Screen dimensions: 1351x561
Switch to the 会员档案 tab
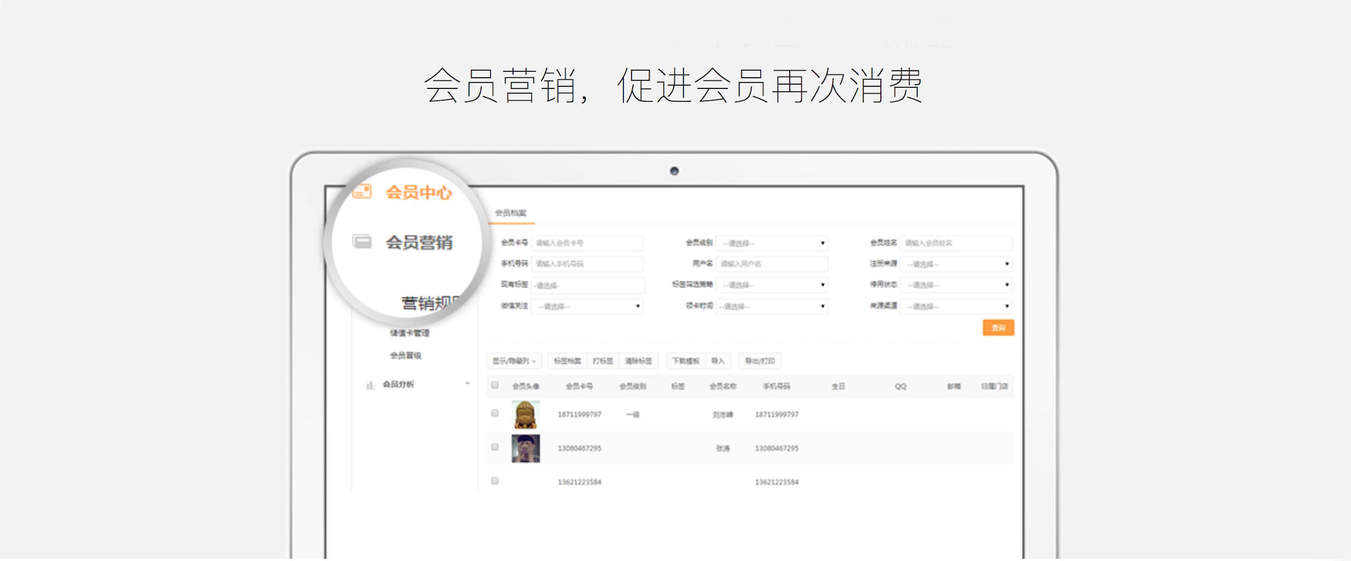click(510, 213)
